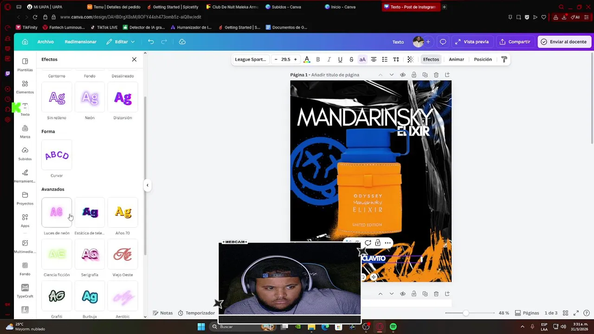Apply the Luces de neón effect

tap(57, 212)
